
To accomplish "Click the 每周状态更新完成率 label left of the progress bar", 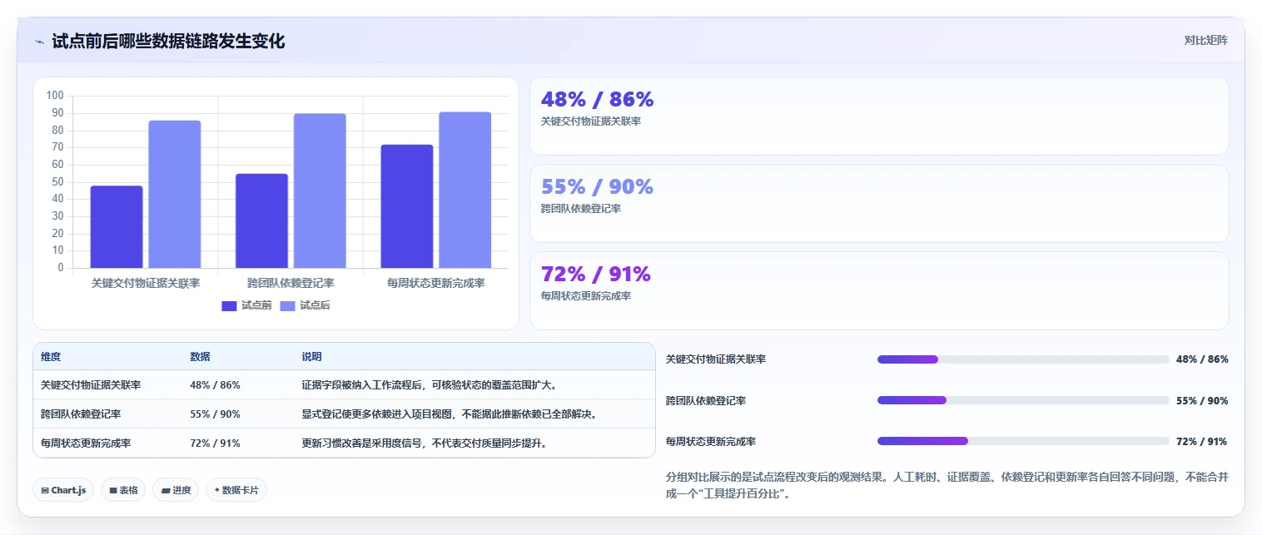I will click(x=711, y=441).
